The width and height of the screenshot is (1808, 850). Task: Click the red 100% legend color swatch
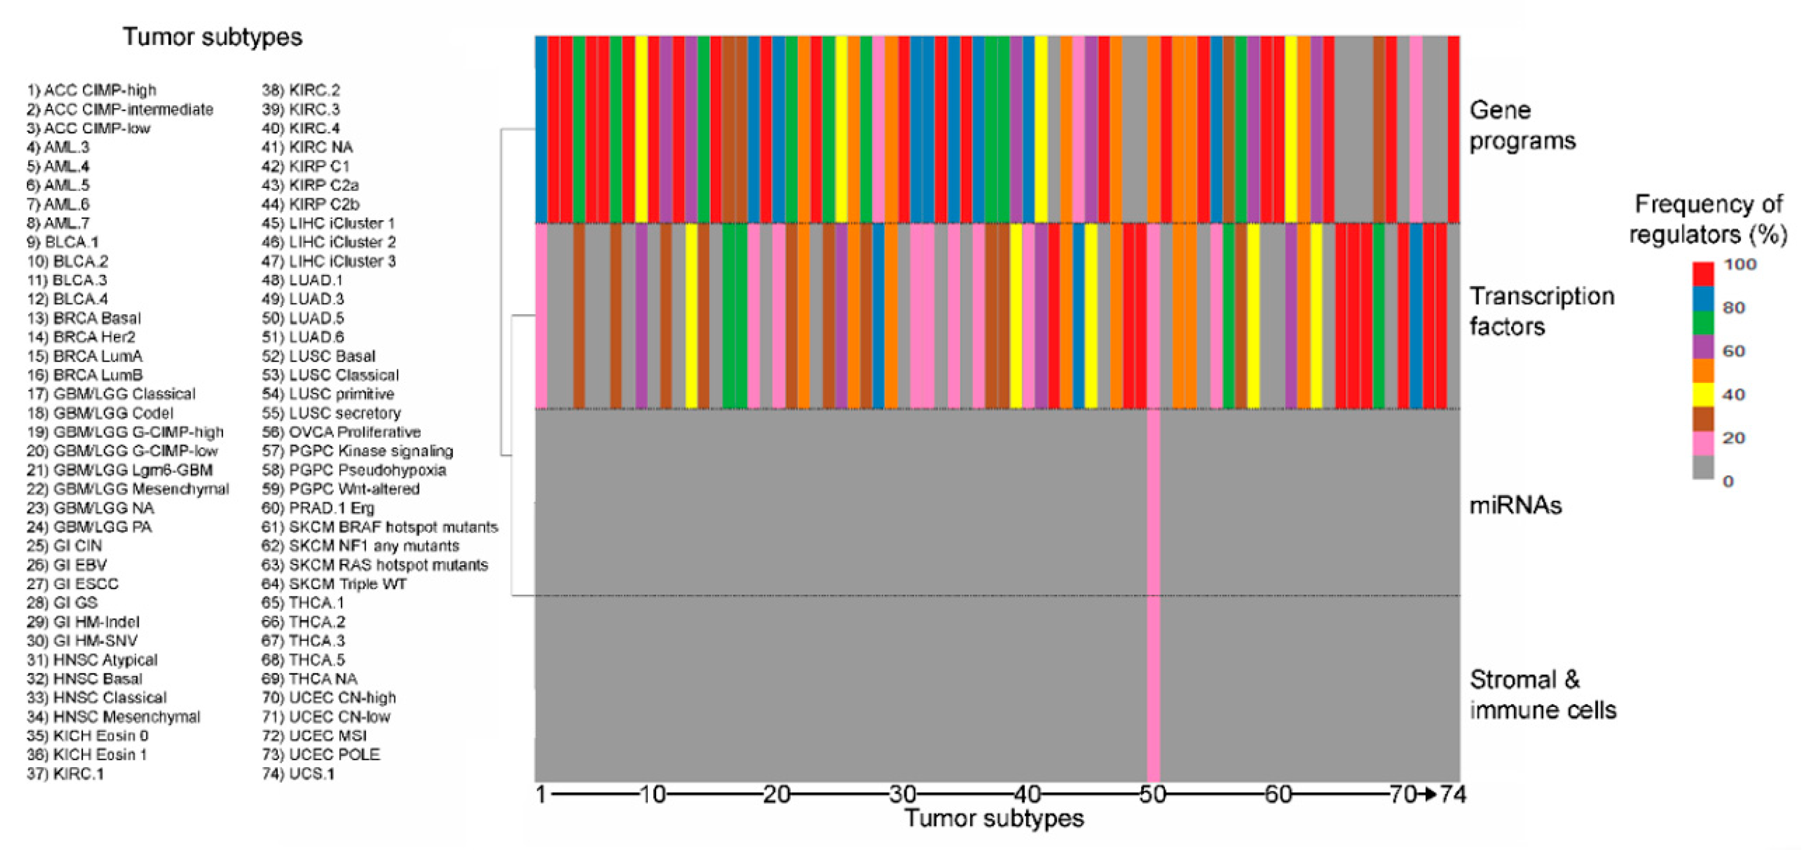click(1703, 274)
